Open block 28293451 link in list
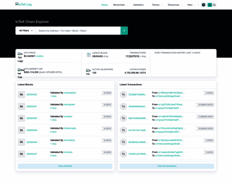The width and height of the screenshot is (232, 183). pyautogui.click(x=32, y=106)
